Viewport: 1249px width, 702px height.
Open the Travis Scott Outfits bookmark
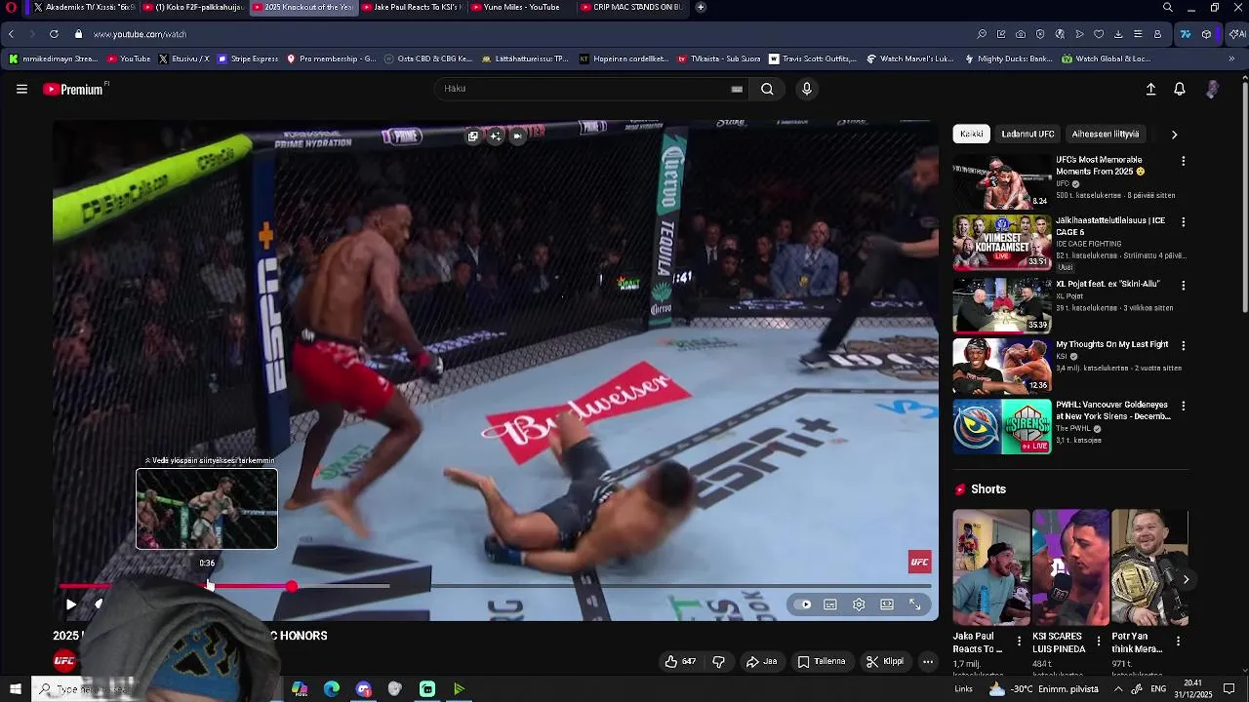(x=813, y=58)
